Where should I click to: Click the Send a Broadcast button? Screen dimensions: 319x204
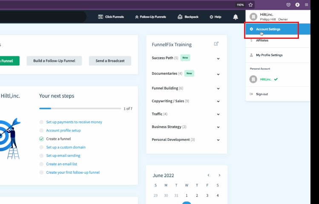(110, 61)
